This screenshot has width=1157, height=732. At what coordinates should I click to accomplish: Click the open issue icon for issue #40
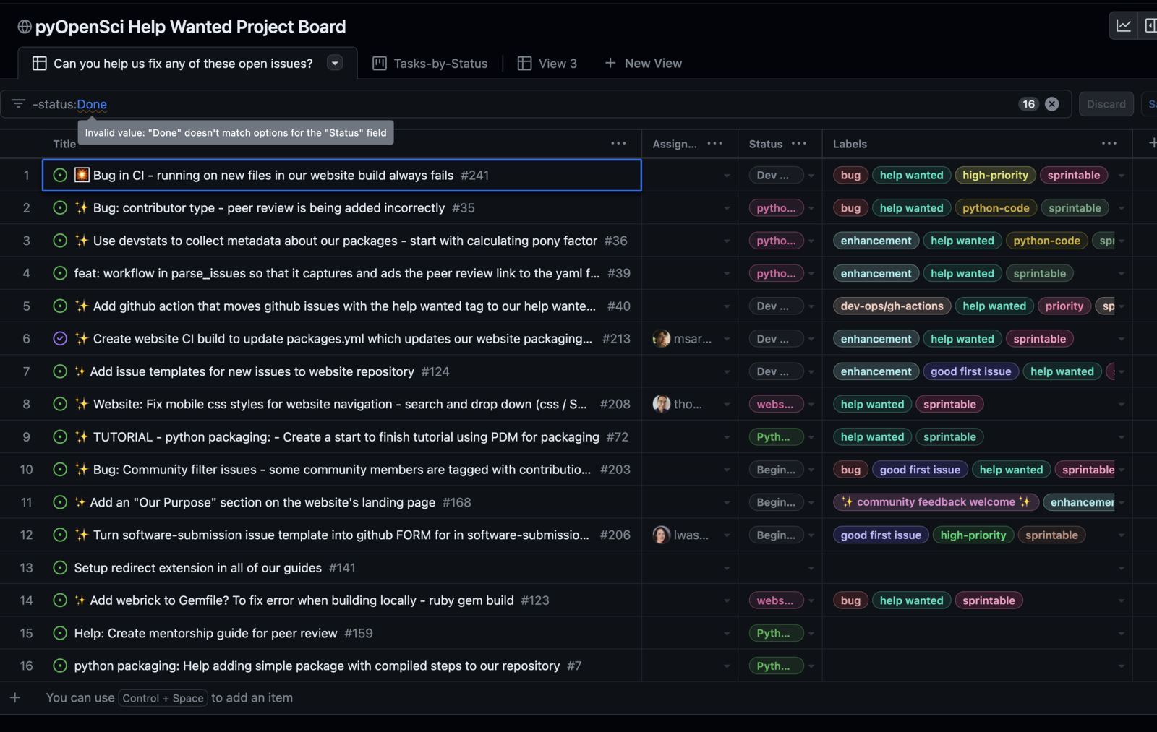(61, 306)
